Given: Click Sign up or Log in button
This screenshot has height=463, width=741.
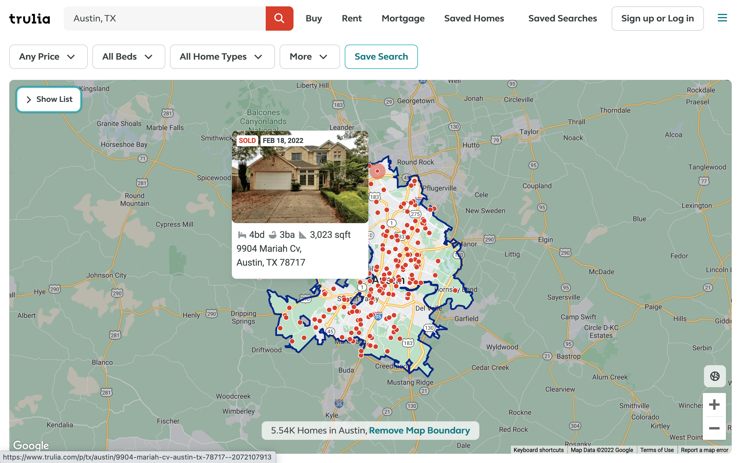Looking at the screenshot, I should (x=657, y=18).
